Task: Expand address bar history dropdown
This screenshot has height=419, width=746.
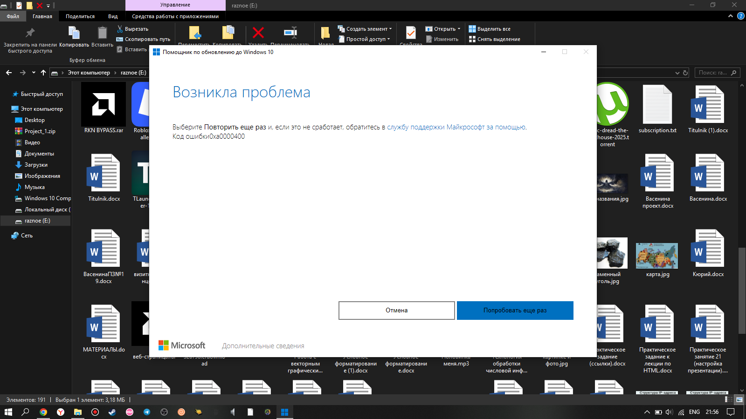Action: 677,73
